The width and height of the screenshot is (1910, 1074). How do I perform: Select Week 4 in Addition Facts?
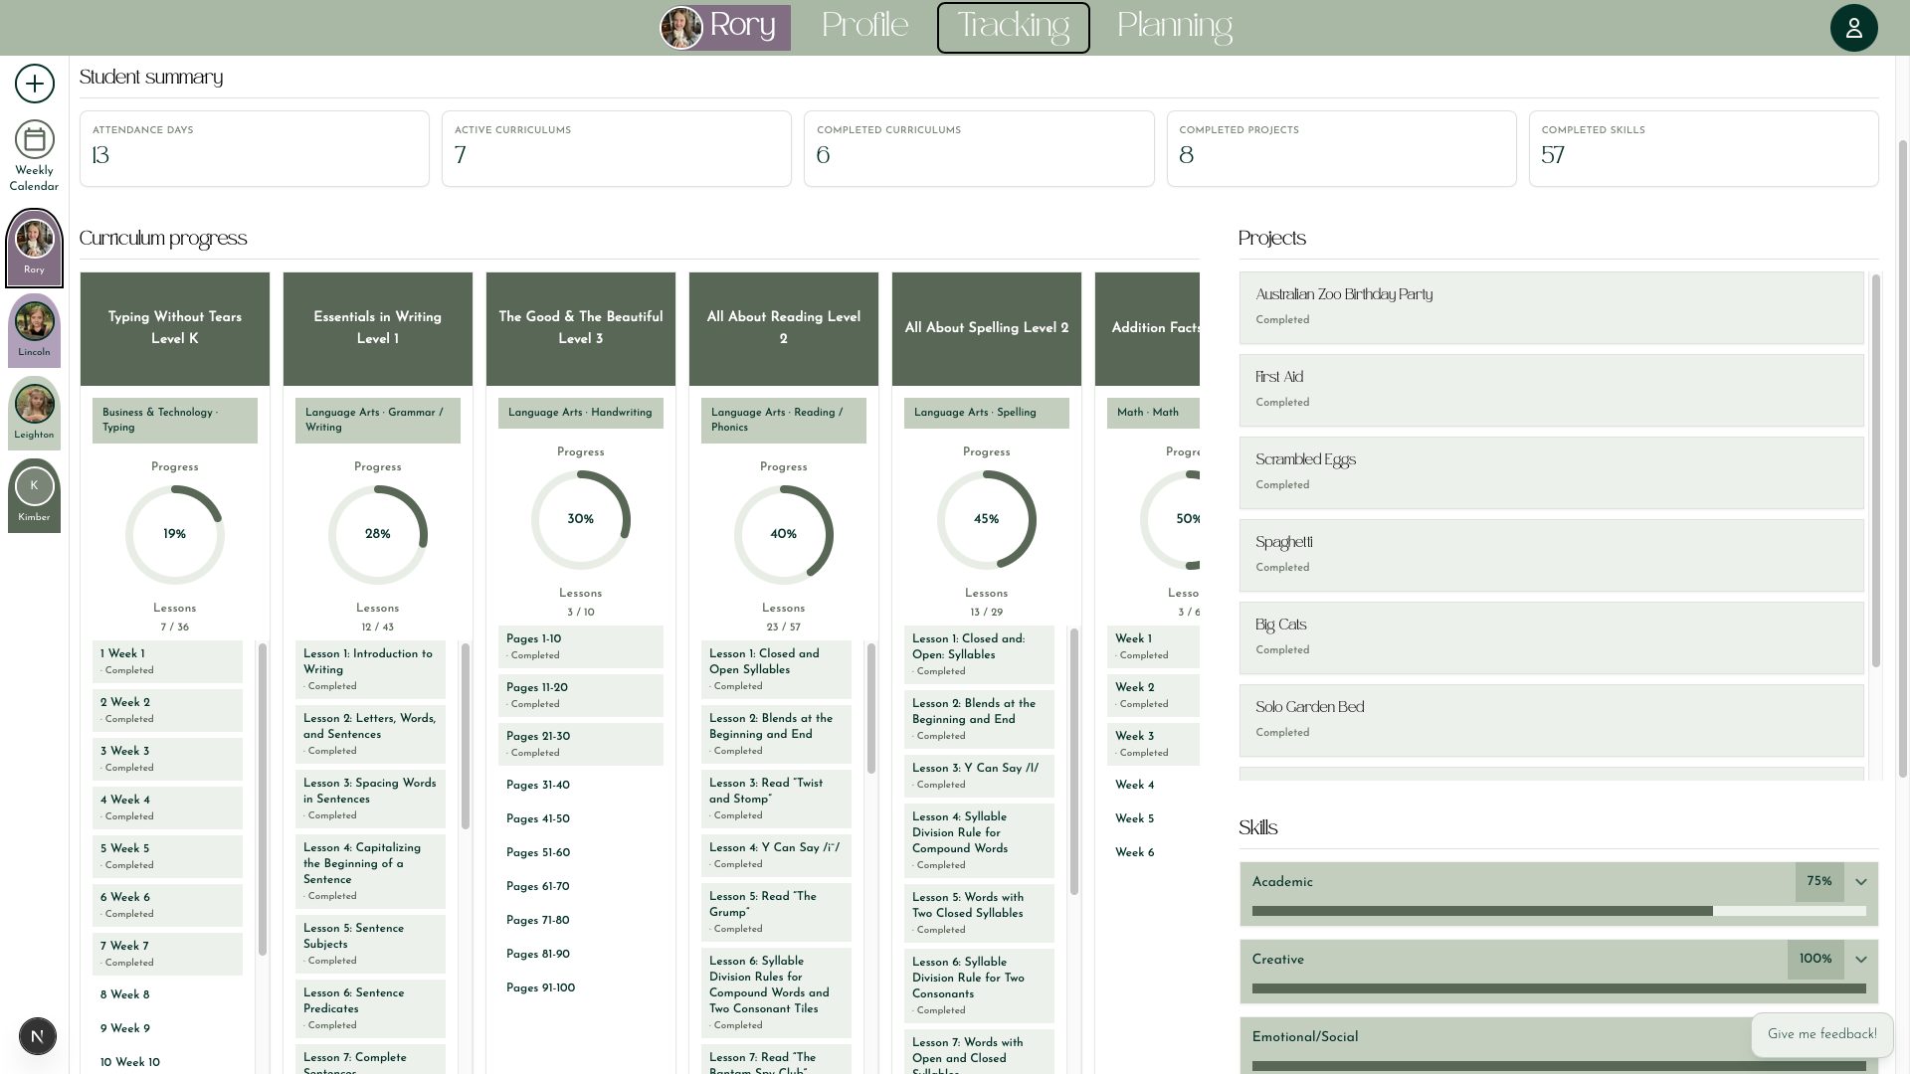(1153, 785)
